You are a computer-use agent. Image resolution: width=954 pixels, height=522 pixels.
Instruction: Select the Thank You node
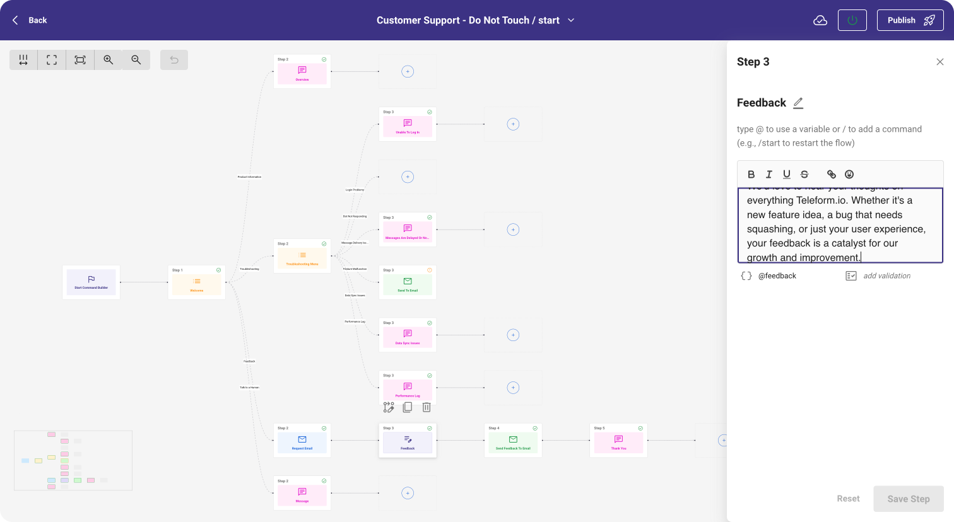(618, 441)
